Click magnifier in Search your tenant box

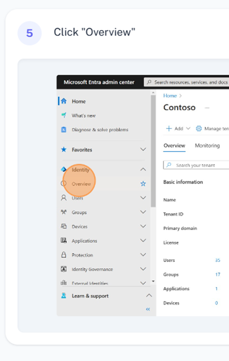(x=169, y=165)
